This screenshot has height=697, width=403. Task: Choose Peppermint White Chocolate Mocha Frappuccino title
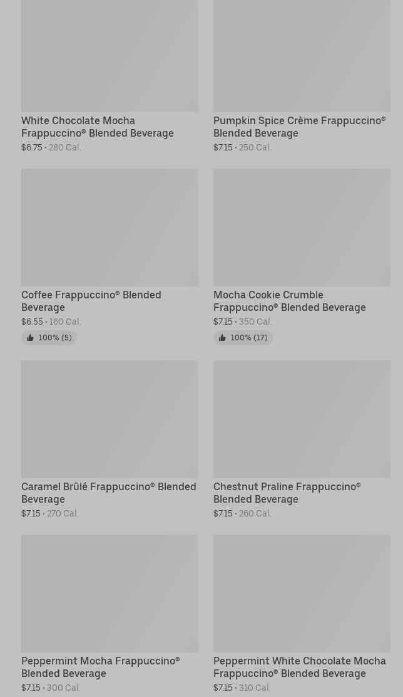click(299, 667)
